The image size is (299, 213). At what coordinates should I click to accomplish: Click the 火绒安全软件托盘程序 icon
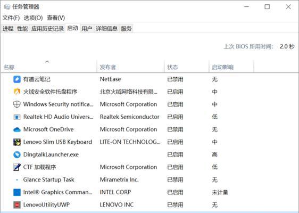tap(17, 92)
